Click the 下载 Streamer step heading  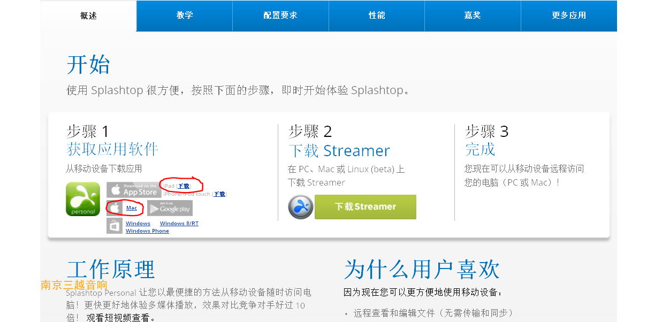[339, 151]
